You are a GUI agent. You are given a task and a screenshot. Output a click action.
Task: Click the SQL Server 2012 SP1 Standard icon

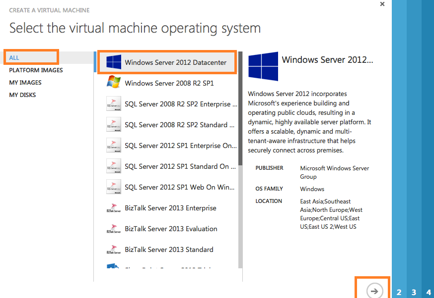click(114, 166)
